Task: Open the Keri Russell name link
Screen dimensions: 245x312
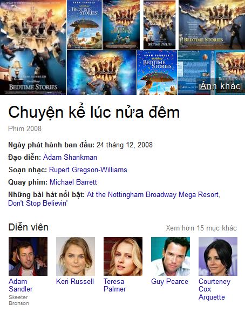Action: [75, 282]
